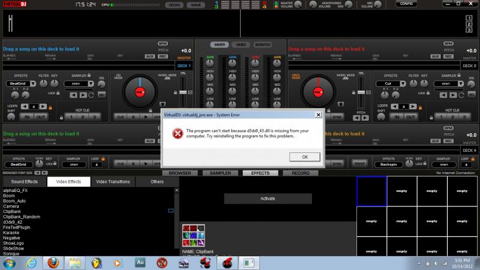Switch to the VIDEO panel

coord(241,44)
